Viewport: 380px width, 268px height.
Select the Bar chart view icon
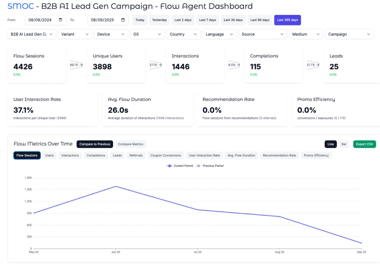coord(344,144)
